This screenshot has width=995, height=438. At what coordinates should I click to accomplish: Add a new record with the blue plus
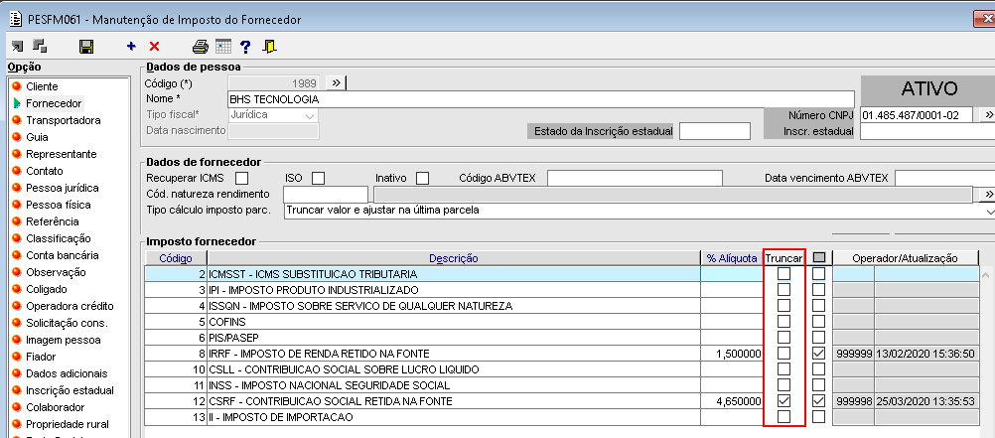(x=131, y=46)
